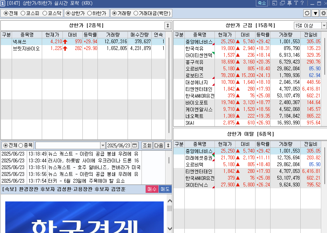Sort by 종목명 column in 상한가 table
The width and height of the screenshot is (327, 233).
(27, 35)
